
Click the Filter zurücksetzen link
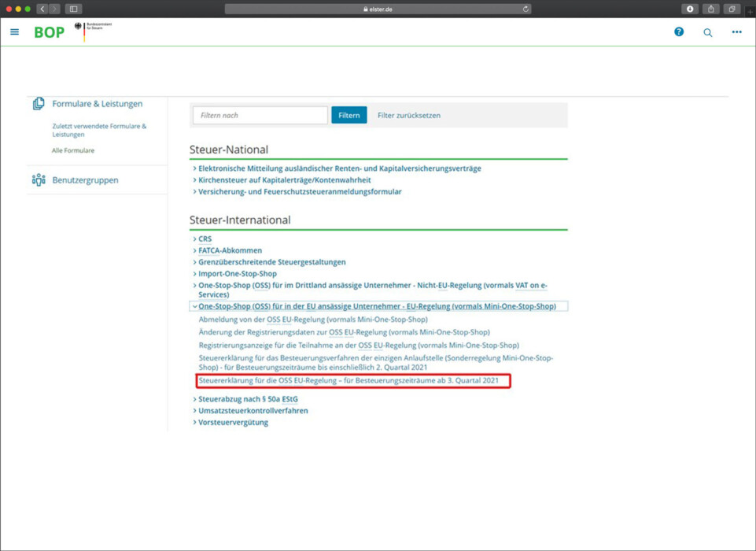[x=410, y=115]
